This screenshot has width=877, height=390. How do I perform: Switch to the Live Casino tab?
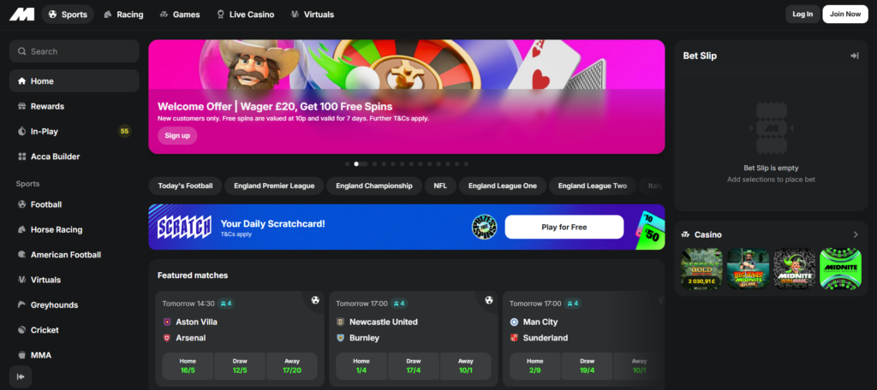point(244,15)
